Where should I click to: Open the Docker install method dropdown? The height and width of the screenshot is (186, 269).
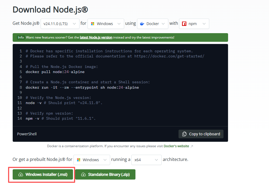tap(152, 24)
